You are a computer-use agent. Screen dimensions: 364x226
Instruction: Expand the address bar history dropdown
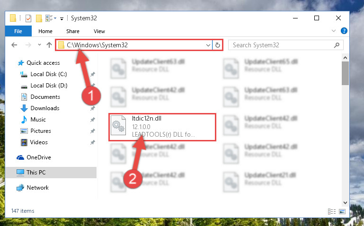(208, 45)
